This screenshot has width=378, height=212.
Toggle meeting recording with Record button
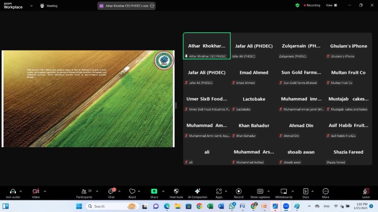238,191
